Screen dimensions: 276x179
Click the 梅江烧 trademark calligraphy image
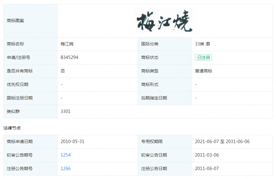click(164, 21)
